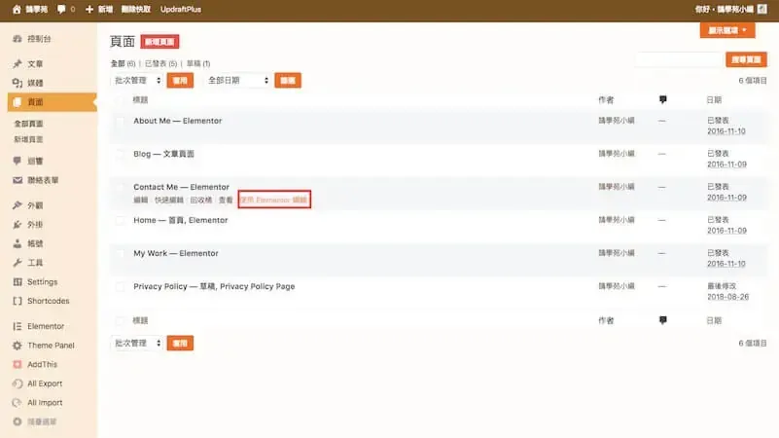Check the Privacy Policy row checkbox

click(x=120, y=287)
